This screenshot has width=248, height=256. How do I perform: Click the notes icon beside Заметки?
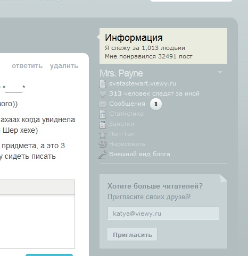(x=103, y=124)
